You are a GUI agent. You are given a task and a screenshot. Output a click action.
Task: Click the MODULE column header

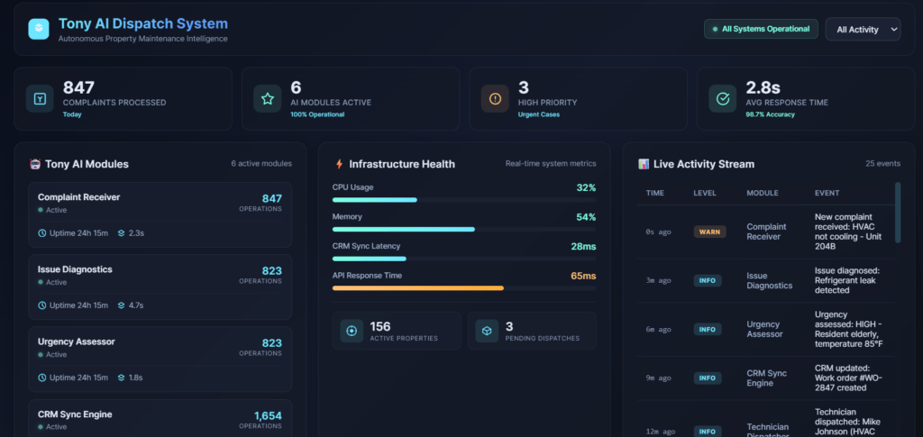[762, 193]
